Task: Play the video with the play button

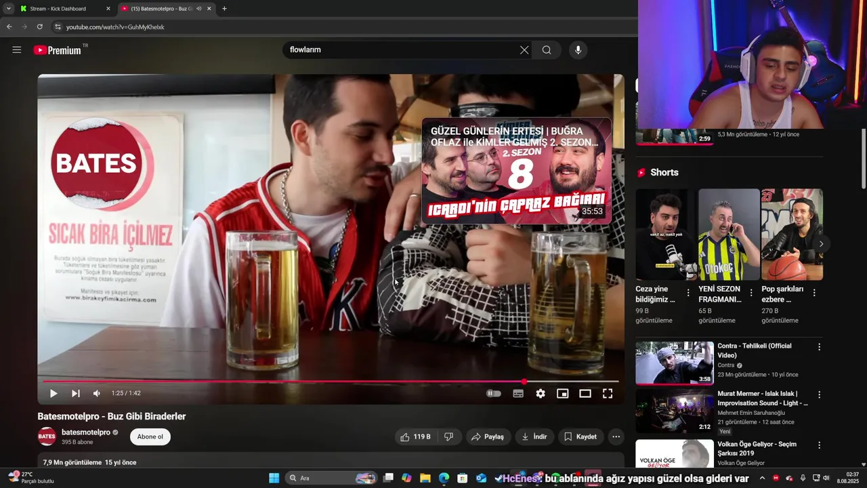Action: pyautogui.click(x=54, y=393)
